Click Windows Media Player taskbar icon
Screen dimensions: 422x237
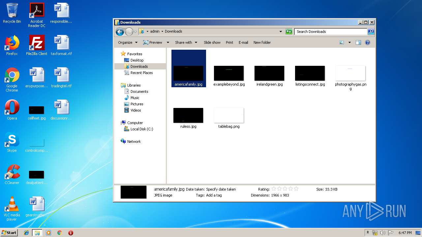pos(48,233)
